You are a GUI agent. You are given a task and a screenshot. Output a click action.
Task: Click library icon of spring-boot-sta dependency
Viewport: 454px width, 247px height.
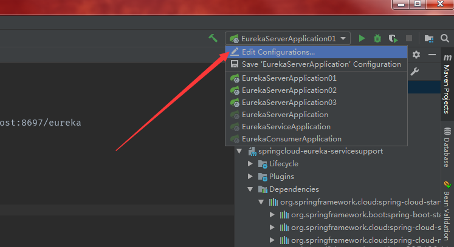tap(284, 215)
